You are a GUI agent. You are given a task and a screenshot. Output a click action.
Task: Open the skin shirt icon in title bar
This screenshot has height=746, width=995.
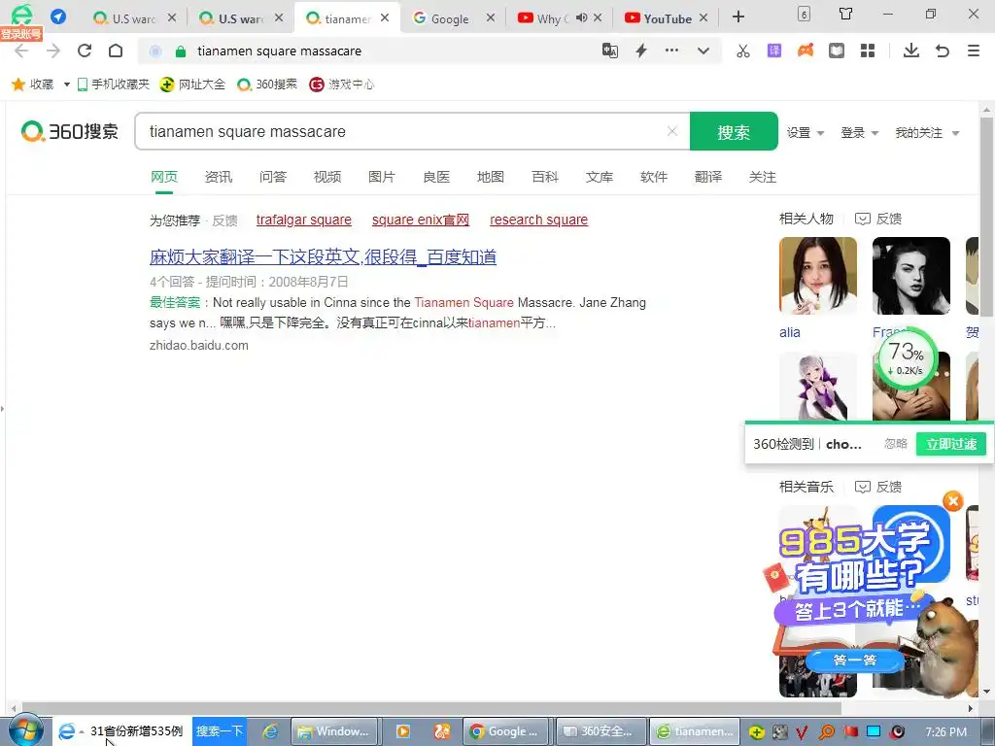[x=846, y=14]
